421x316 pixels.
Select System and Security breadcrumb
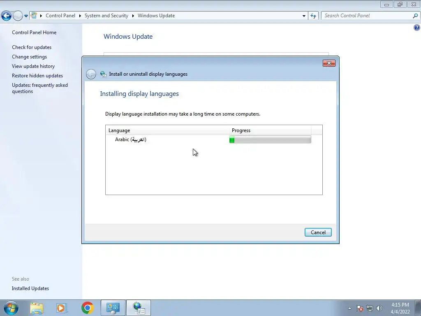pyautogui.click(x=106, y=16)
